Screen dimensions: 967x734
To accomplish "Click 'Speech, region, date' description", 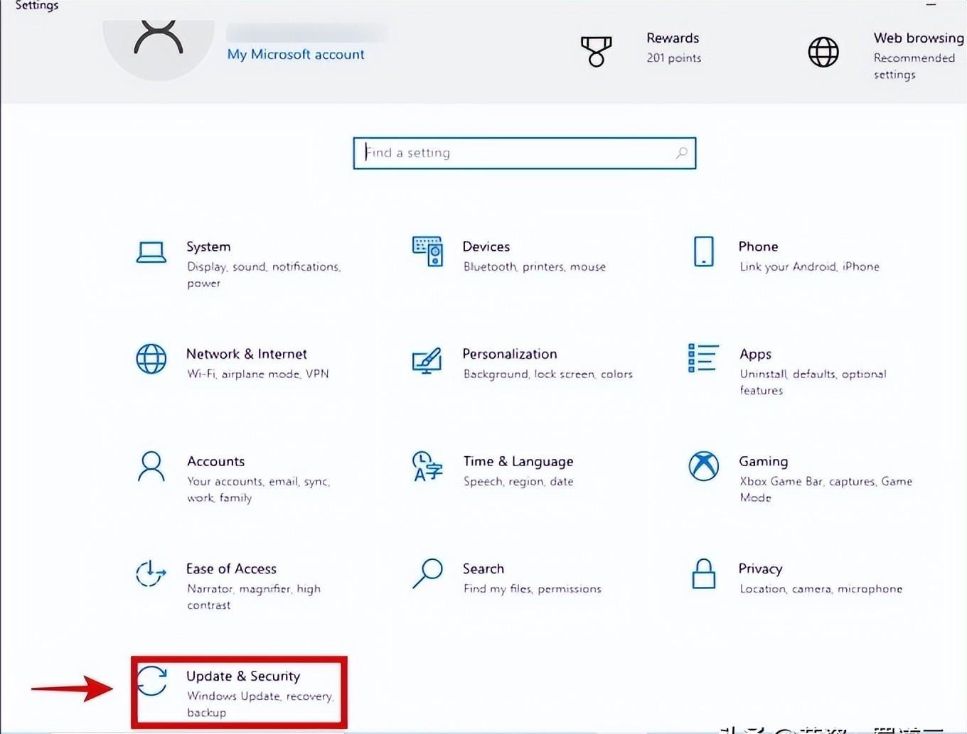I will pos(518,482).
